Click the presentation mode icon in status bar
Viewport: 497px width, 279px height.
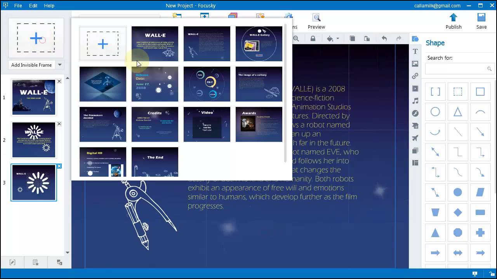point(474,274)
